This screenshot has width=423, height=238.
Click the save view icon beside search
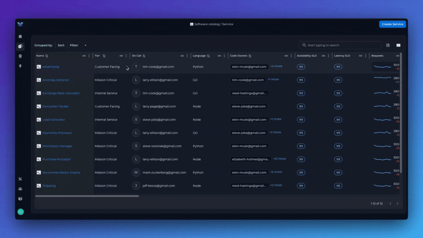coord(388,45)
